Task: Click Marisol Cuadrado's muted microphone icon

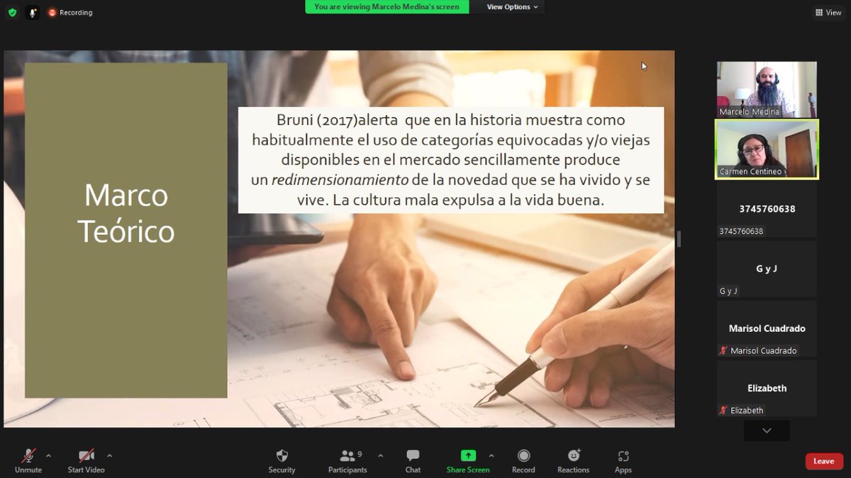Action: pyautogui.click(x=723, y=350)
